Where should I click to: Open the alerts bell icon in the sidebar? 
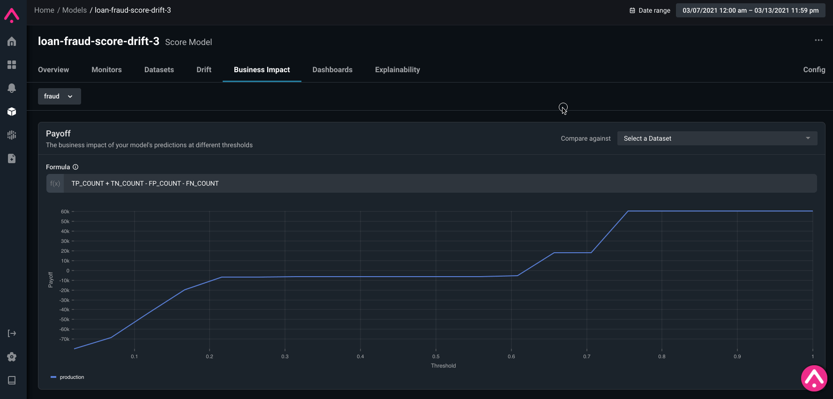12,88
